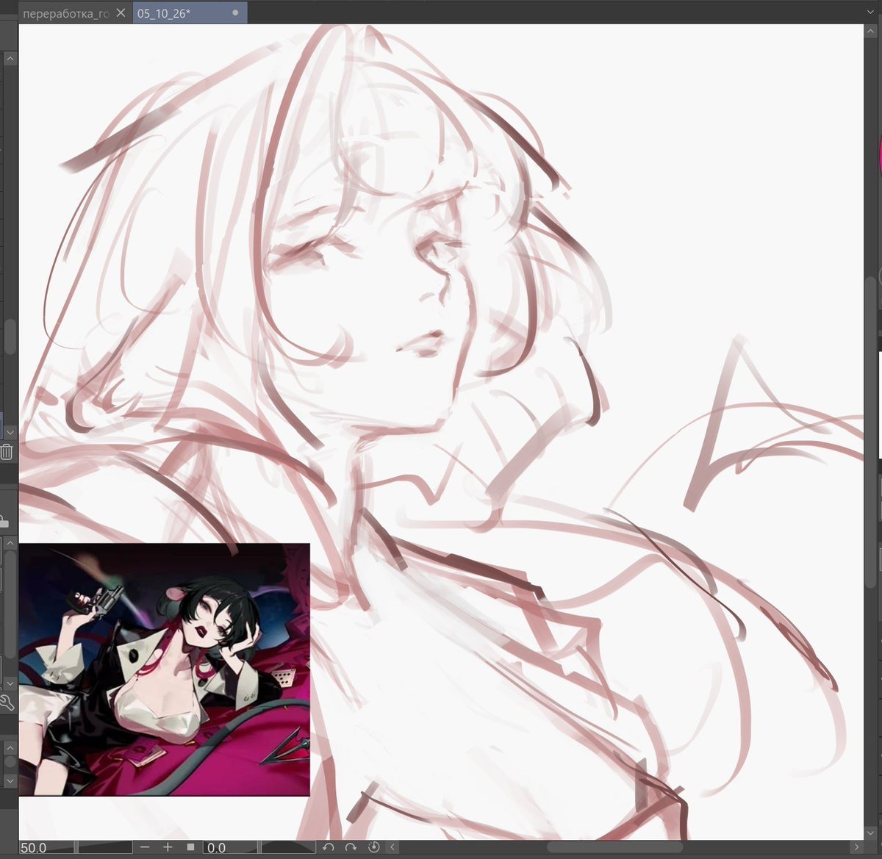Edit the rotation angle field showing 0.0

[x=231, y=847]
